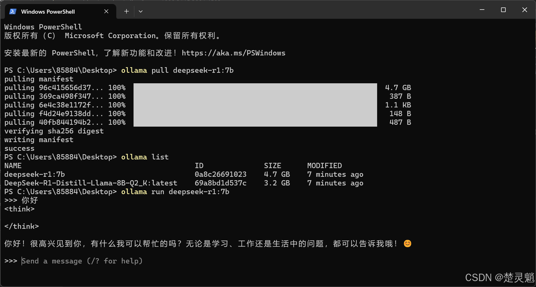The height and width of the screenshot is (287, 536).
Task: Click the MODIFIED column header
Action: 325,166
